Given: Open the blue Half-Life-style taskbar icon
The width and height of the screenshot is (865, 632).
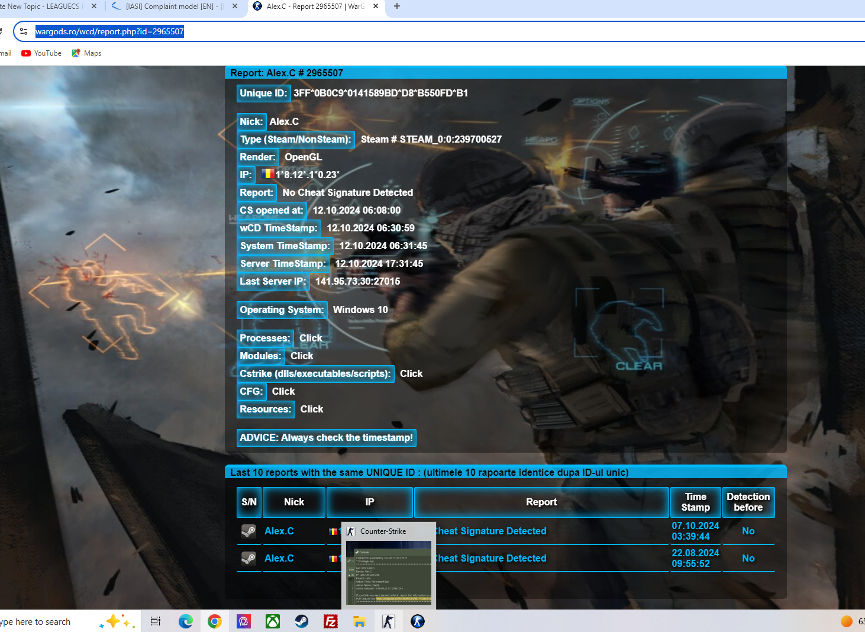Looking at the screenshot, I should point(418,621).
